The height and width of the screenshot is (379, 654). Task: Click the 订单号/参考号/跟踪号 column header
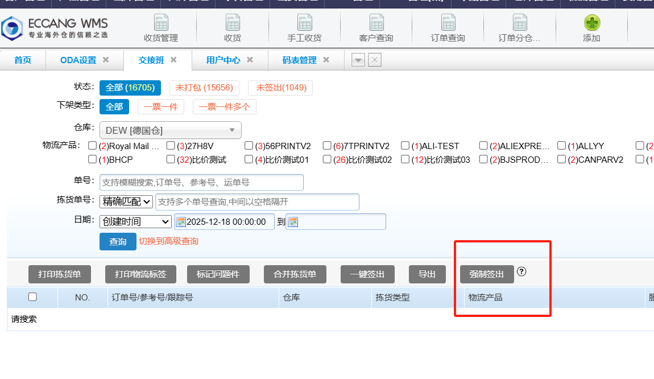coord(193,298)
